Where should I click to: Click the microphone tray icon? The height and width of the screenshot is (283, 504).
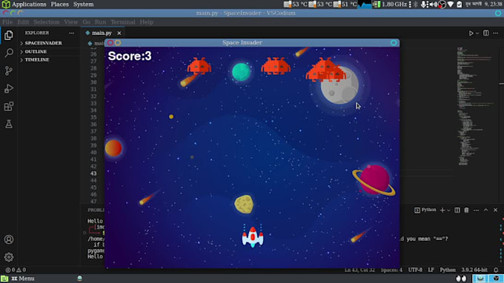pos(424,4)
